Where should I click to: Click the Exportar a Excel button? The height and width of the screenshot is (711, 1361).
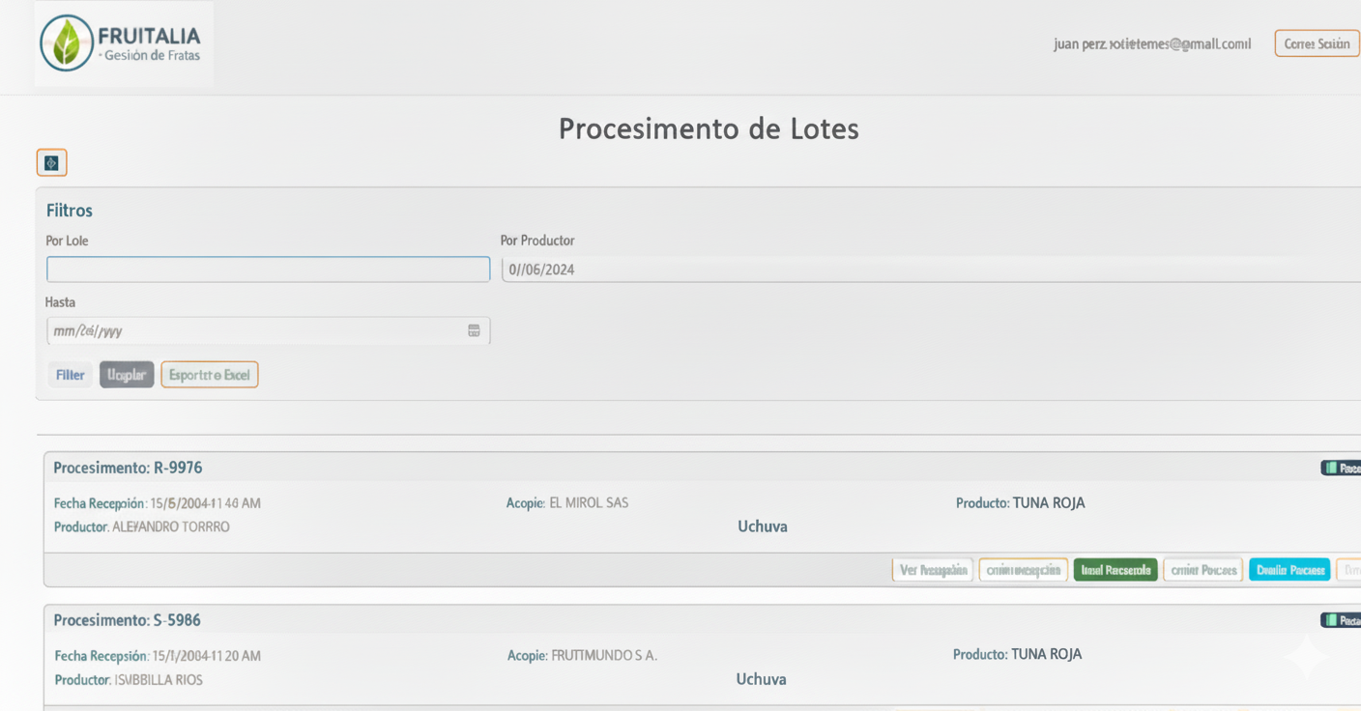(209, 375)
